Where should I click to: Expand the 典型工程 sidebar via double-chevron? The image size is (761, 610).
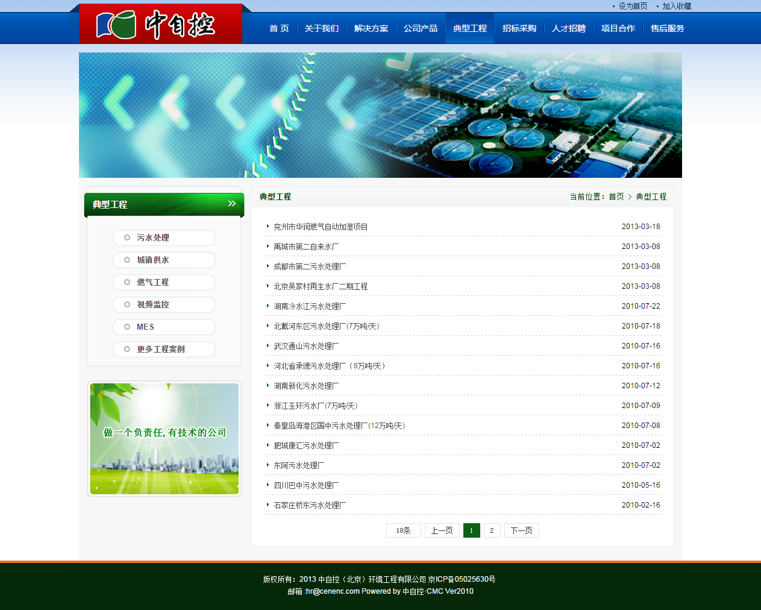(x=231, y=204)
